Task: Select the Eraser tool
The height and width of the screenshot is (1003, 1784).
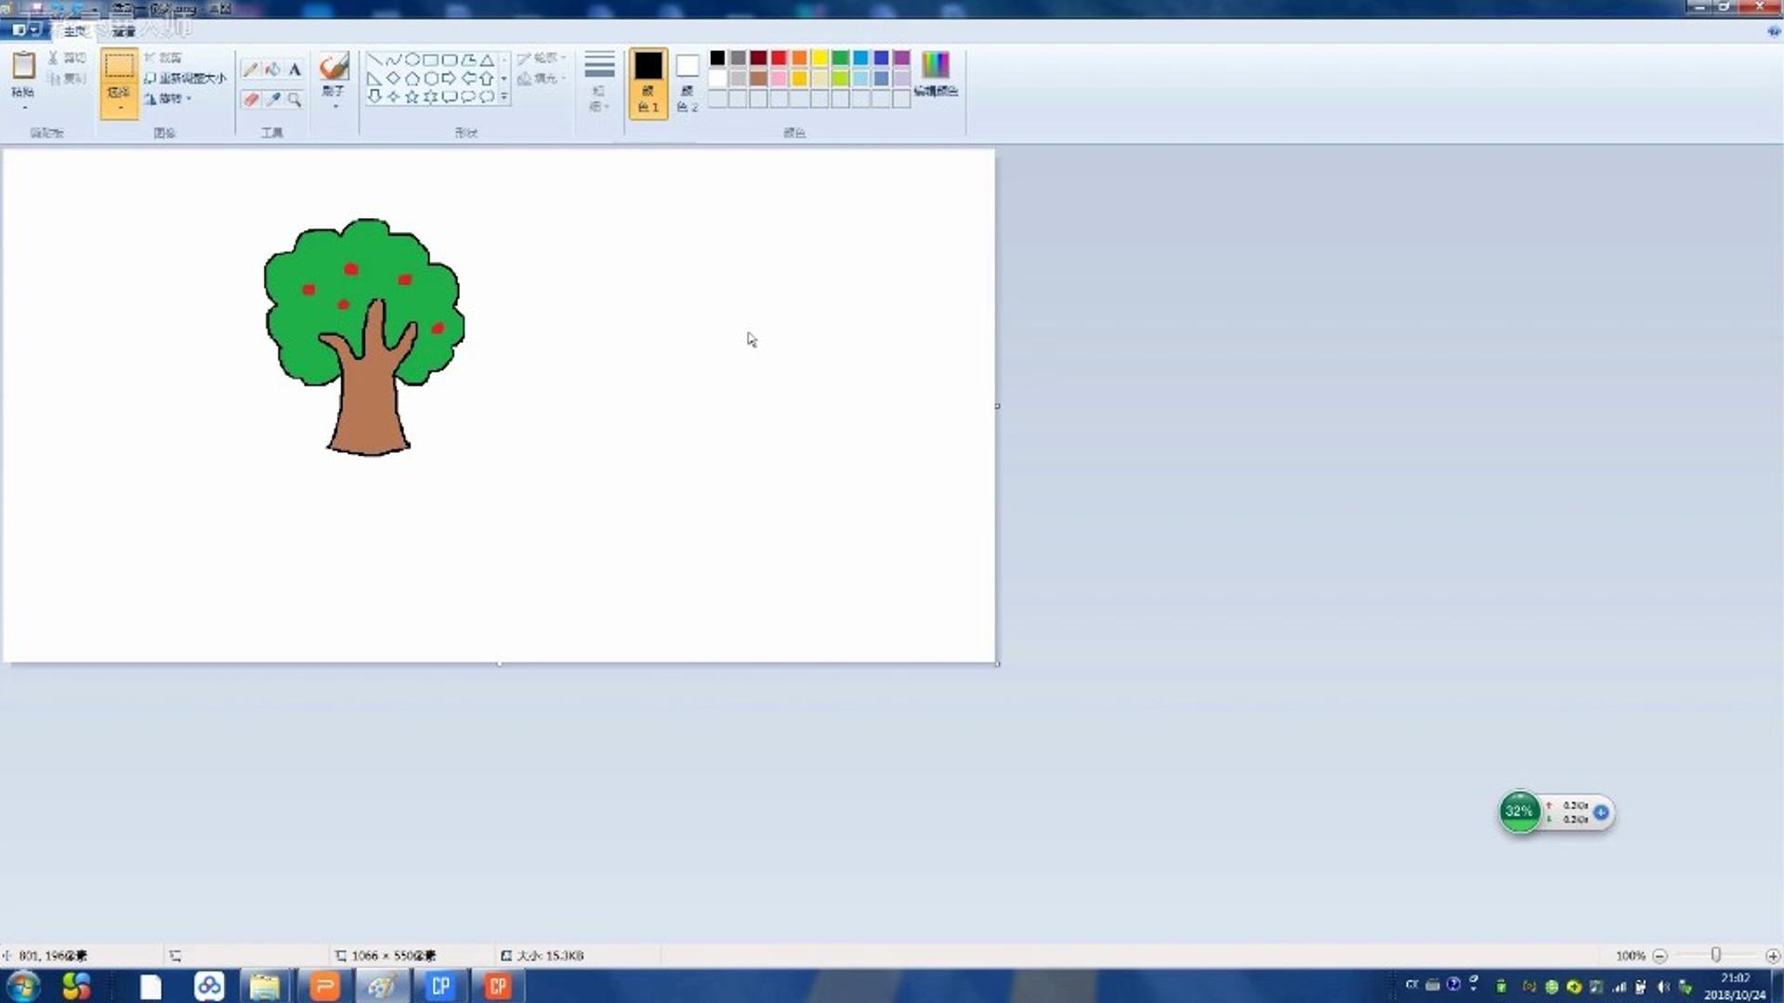Action: [x=250, y=98]
